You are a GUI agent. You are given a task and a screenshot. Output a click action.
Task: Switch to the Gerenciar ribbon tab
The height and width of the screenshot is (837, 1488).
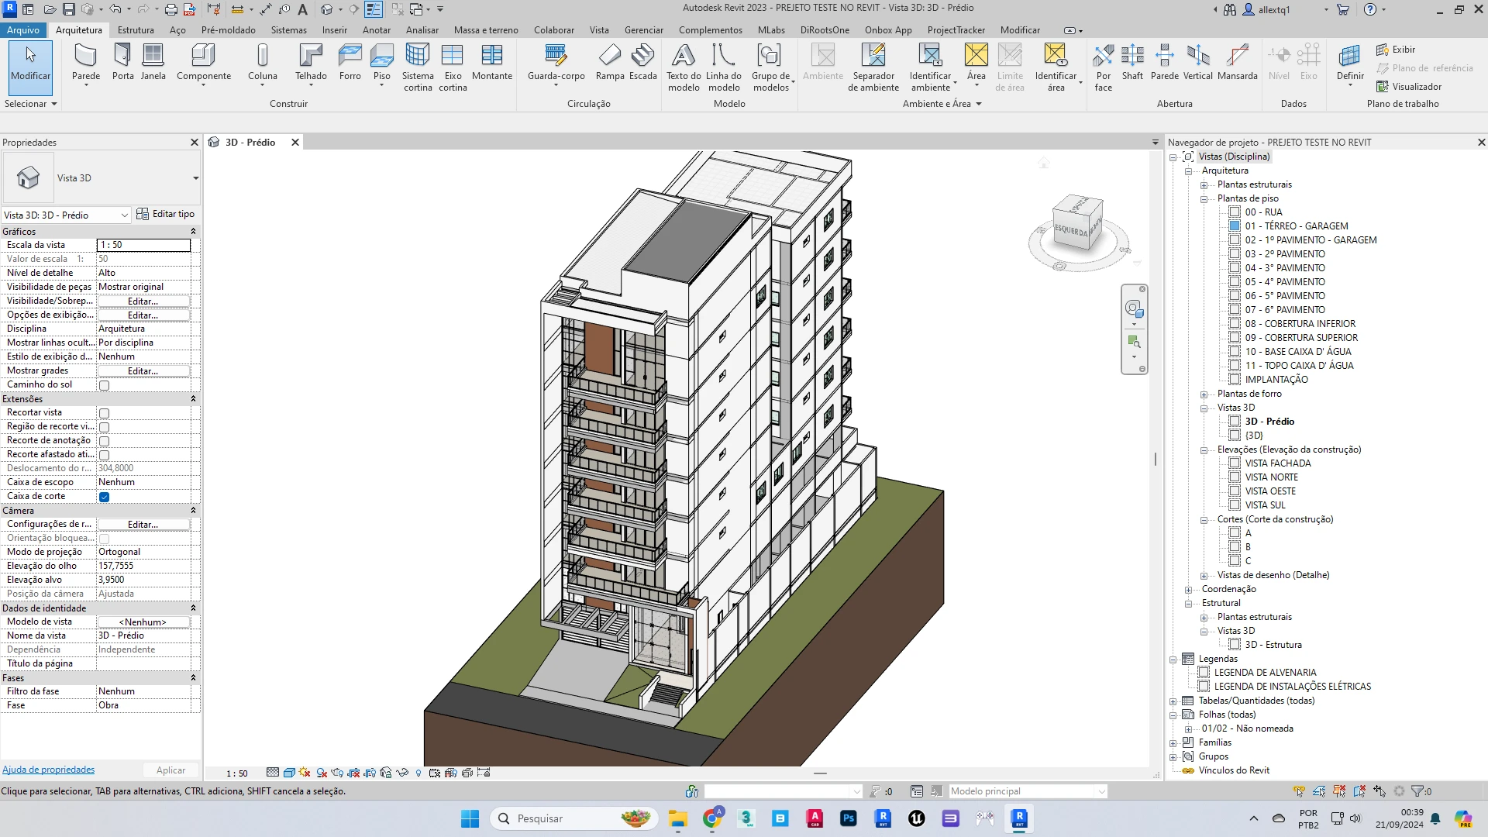643,30
